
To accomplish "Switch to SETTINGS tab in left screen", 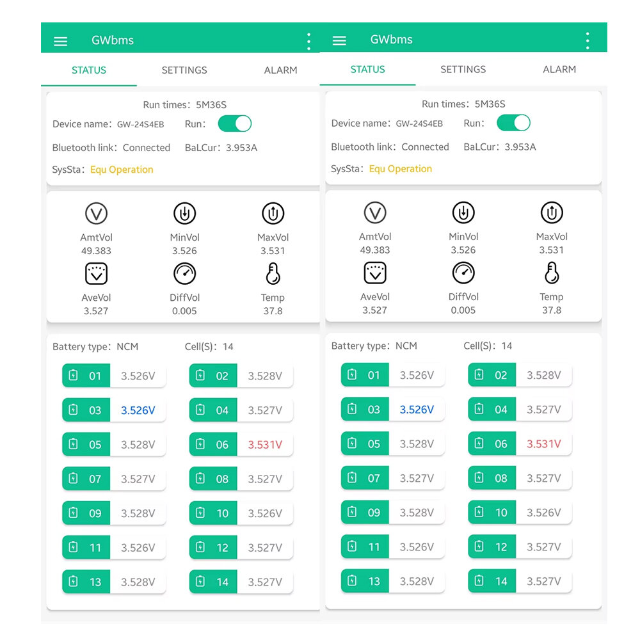I will (x=184, y=70).
